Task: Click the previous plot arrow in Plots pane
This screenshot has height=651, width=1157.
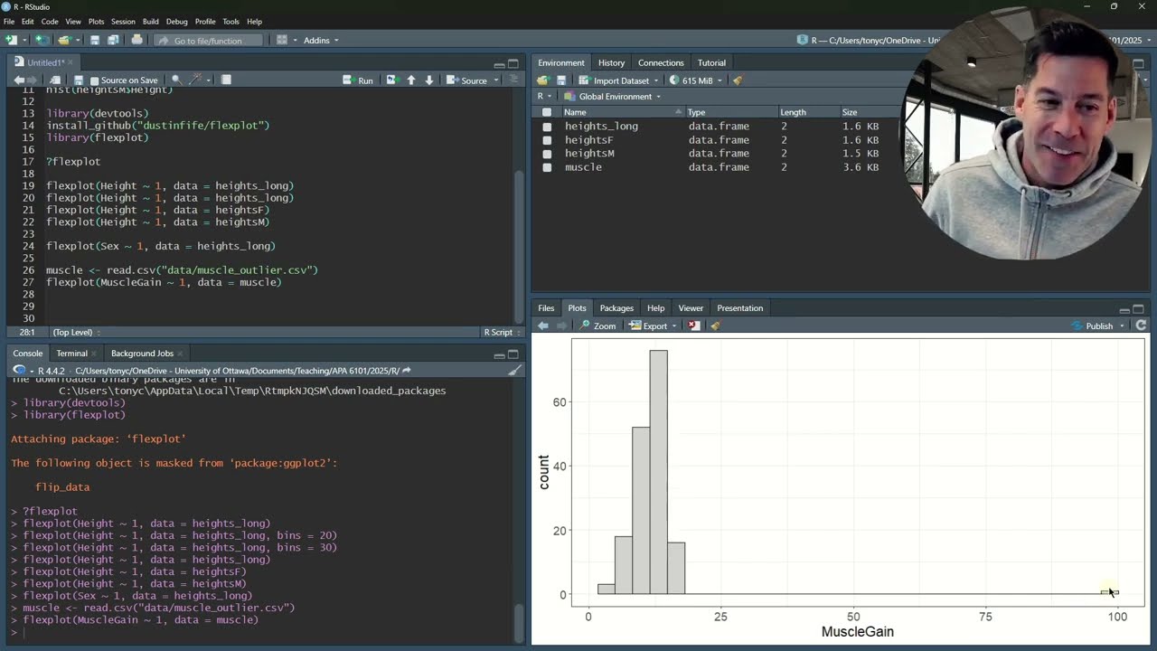Action: 543,325
